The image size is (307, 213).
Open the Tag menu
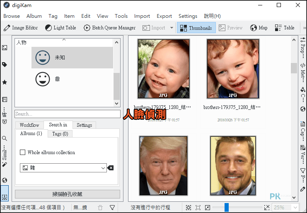[x=53, y=16]
